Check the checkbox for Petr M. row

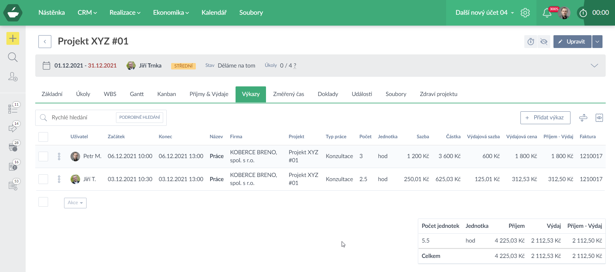pyautogui.click(x=43, y=156)
